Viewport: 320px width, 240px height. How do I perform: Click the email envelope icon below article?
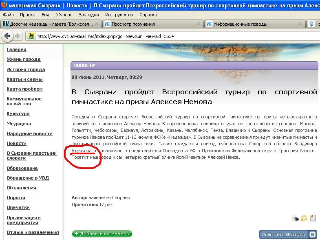click(304, 218)
